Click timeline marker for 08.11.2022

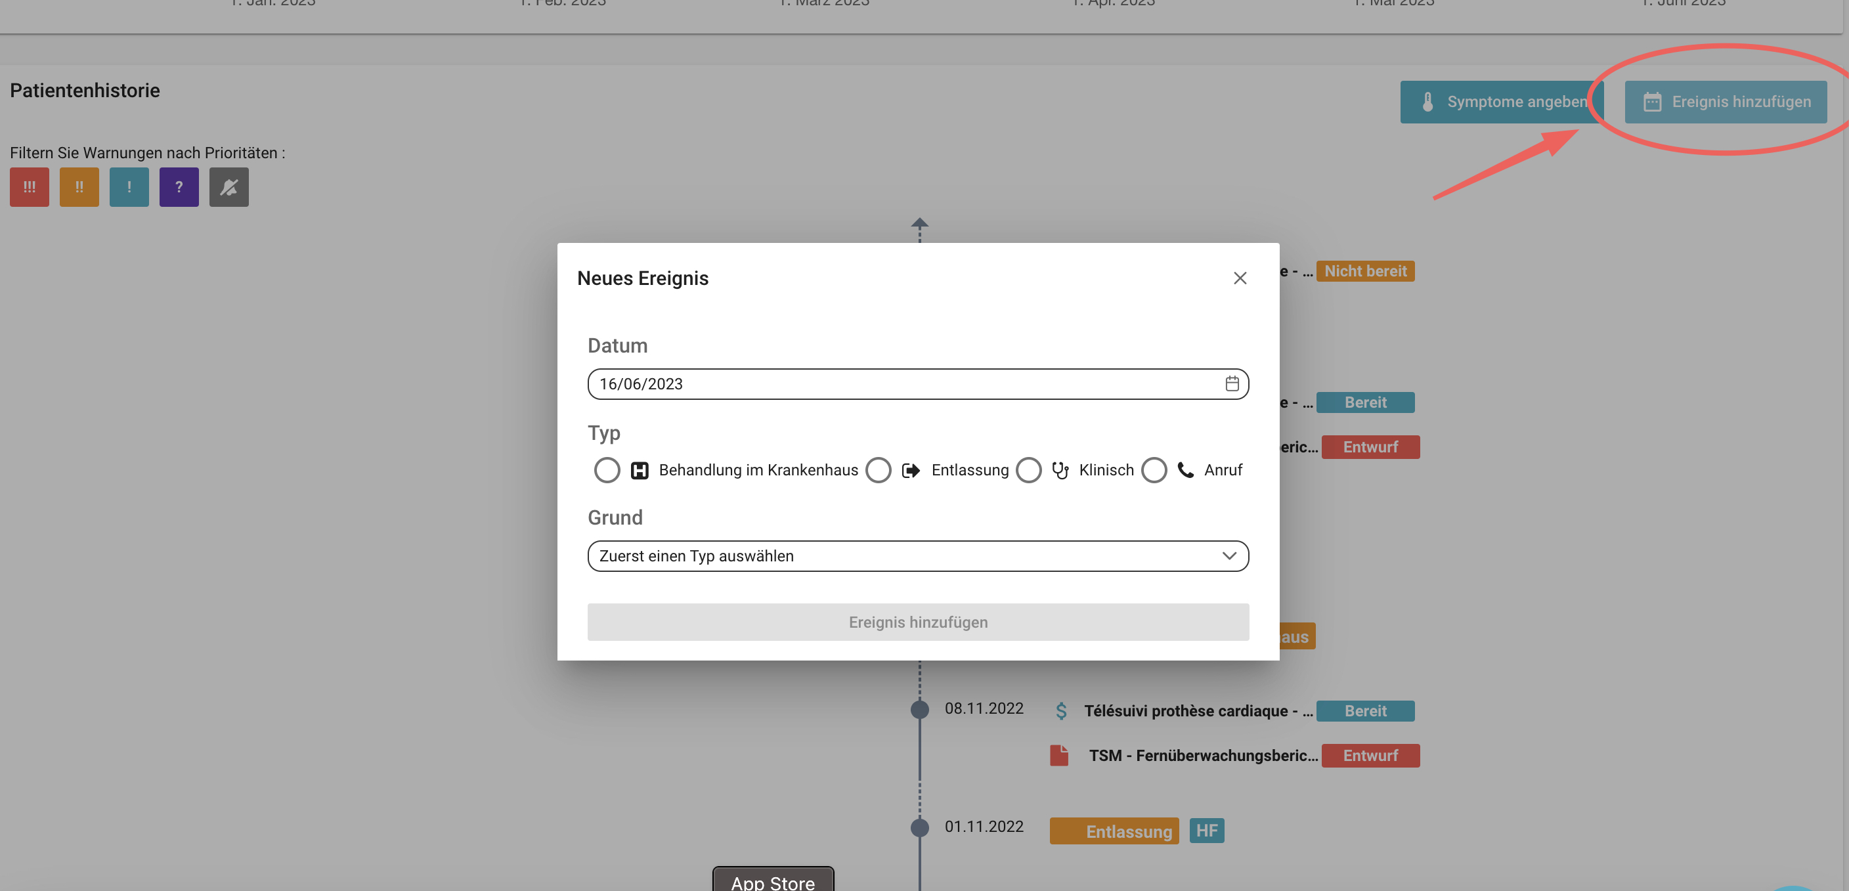click(919, 709)
